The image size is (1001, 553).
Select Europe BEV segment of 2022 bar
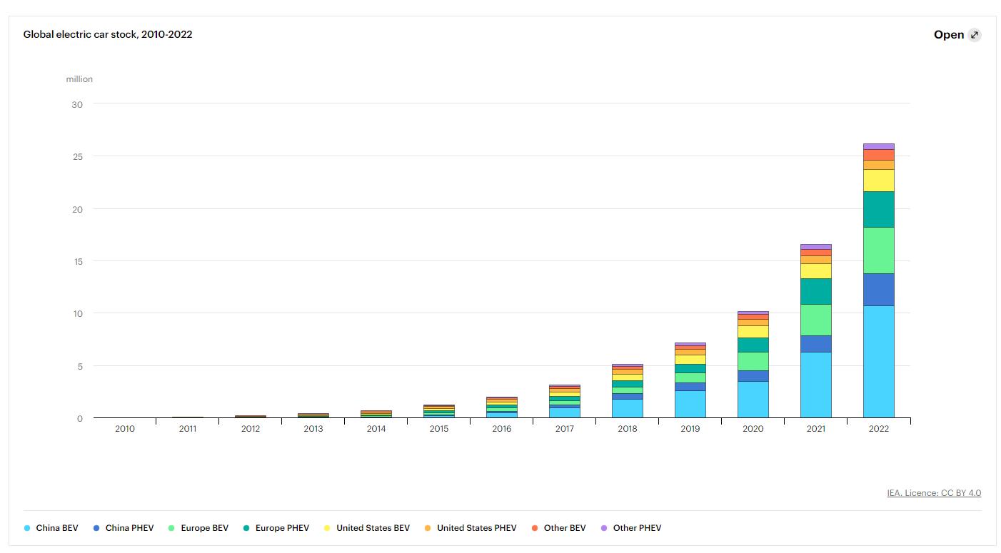878,250
